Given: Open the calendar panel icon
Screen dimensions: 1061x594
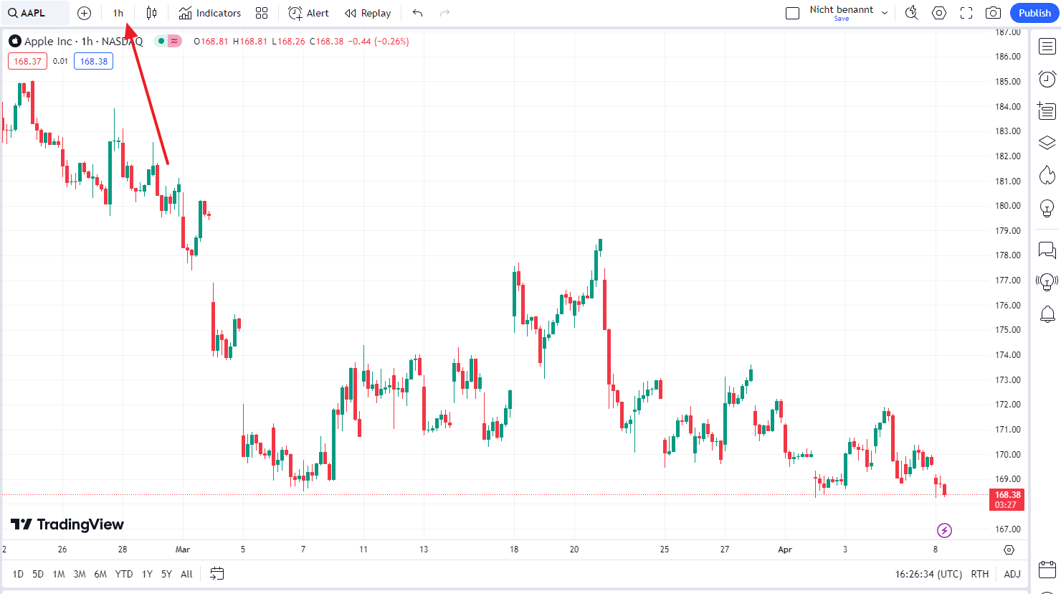Looking at the screenshot, I should click(x=1047, y=570).
